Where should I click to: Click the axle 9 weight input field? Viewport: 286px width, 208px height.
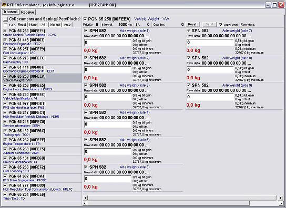(x=210, y=97)
